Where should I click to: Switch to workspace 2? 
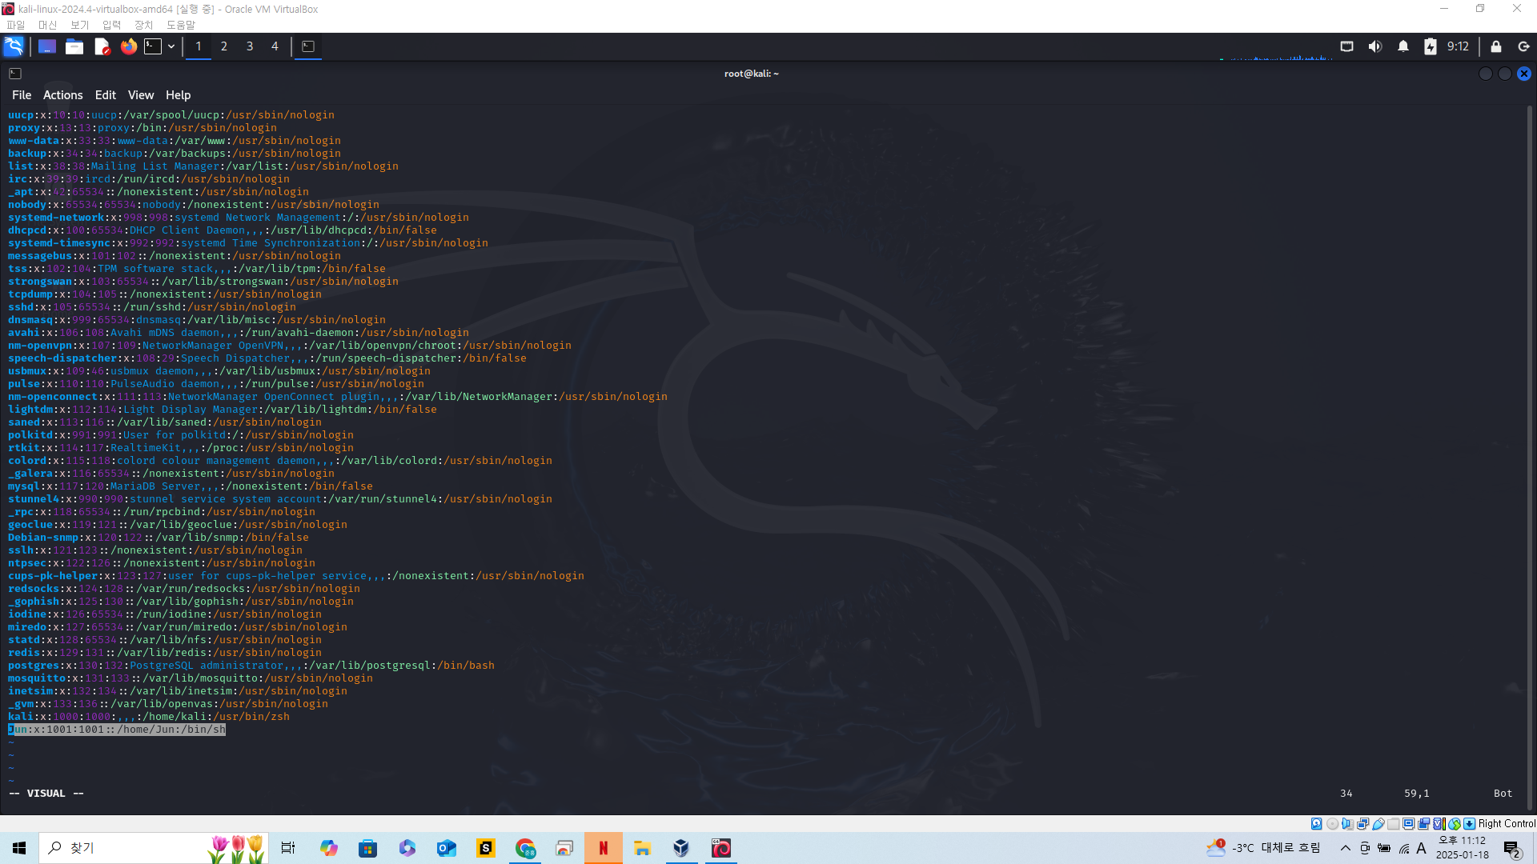click(x=224, y=46)
